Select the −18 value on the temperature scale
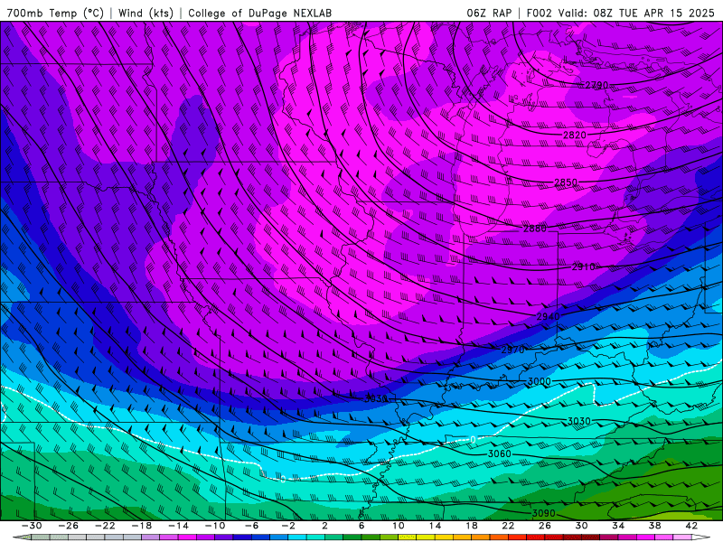 click(142, 526)
